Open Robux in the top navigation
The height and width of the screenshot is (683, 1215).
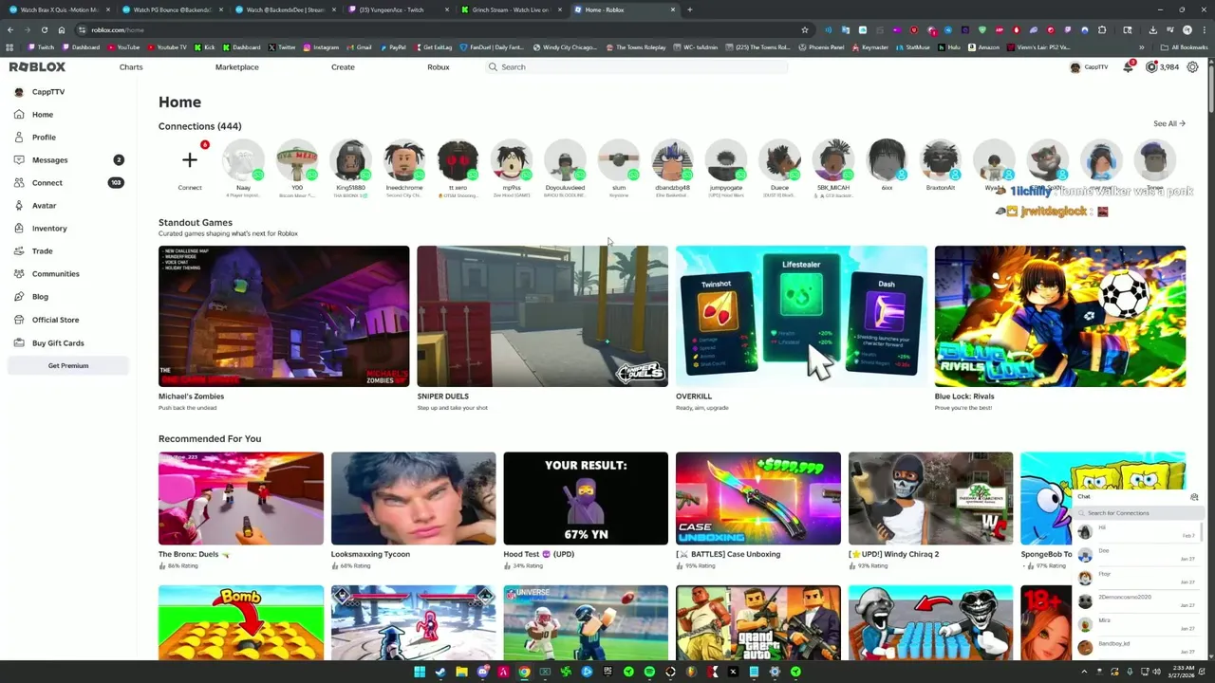coord(438,67)
